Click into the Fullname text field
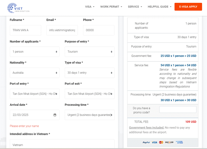 pos(25,30)
